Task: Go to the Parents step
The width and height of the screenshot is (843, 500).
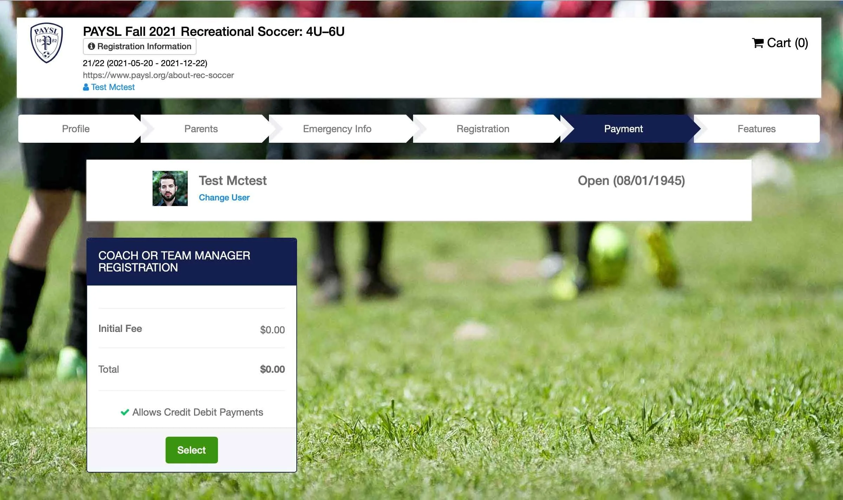Action: [201, 129]
